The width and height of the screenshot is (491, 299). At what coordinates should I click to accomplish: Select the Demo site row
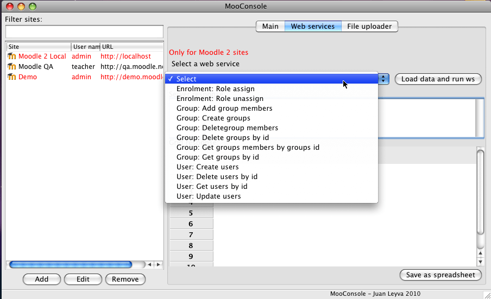[x=85, y=77]
